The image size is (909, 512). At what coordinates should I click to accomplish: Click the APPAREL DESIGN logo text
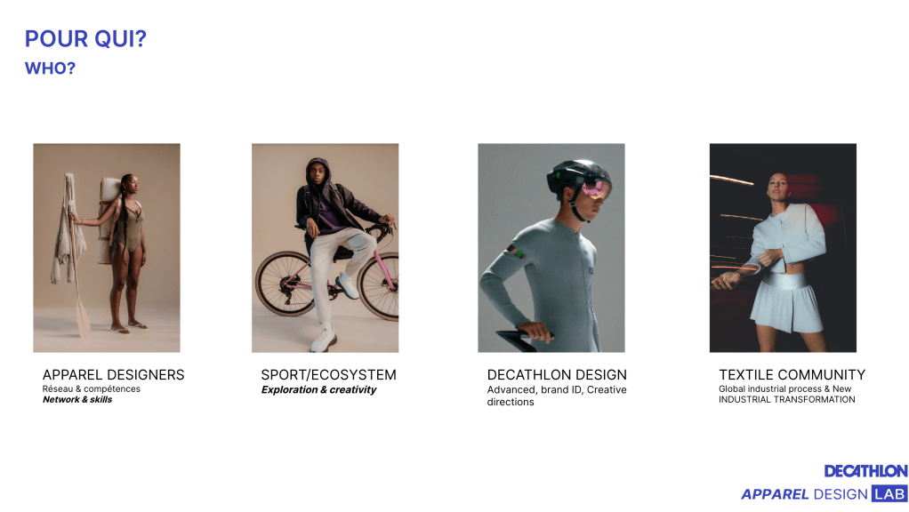coord(805,494)
